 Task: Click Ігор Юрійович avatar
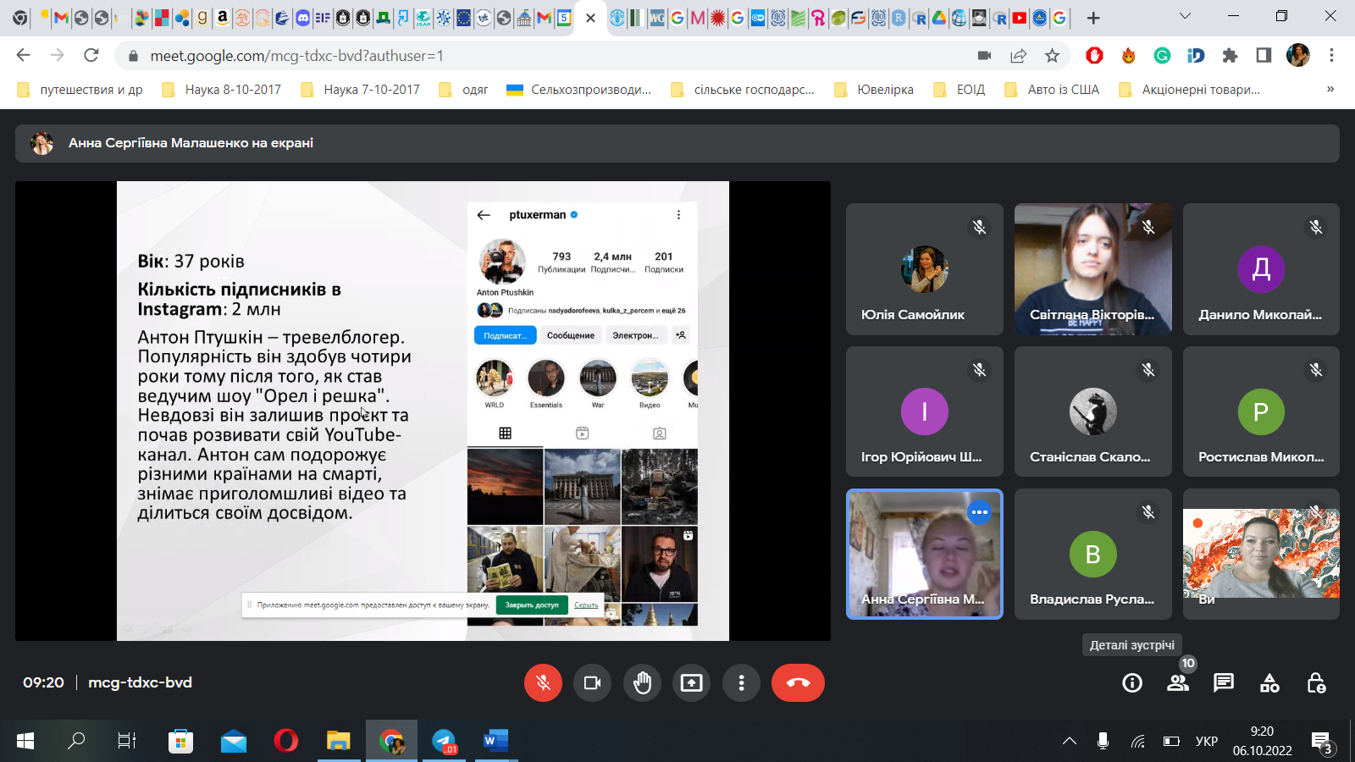(924, 411)
